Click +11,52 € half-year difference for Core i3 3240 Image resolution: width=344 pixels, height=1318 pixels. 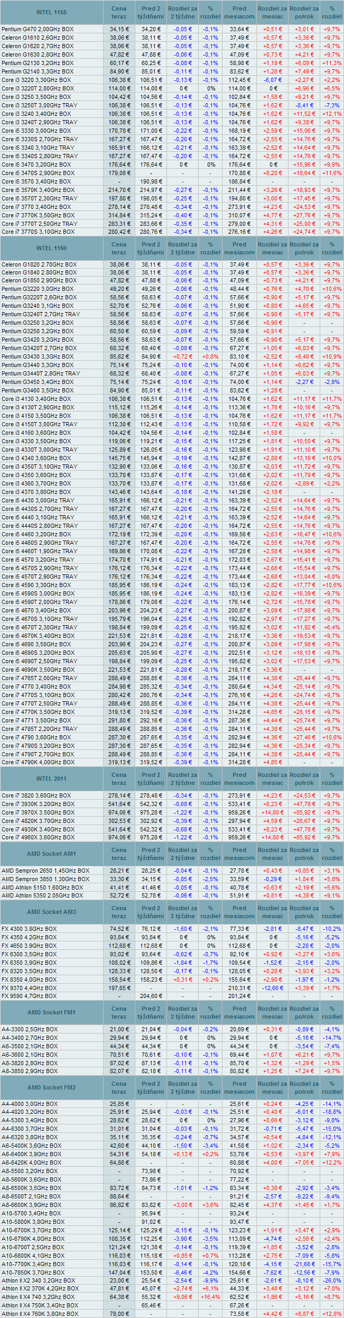pyautogui.click(x=304, y=114)
